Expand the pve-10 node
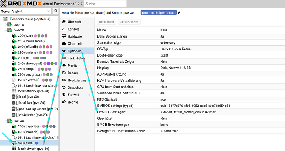The width and height of the screenshot is (285, 151). [x=6, y=24]
